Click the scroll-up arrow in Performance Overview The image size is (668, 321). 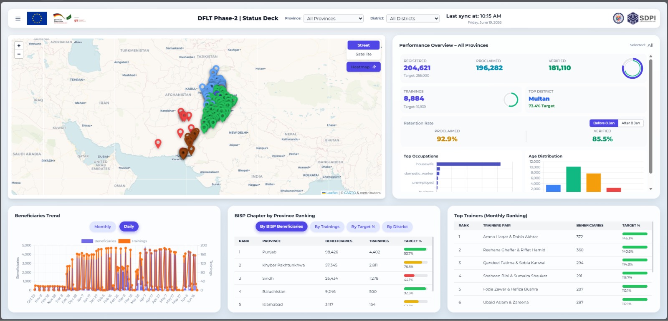pos(650,56)
